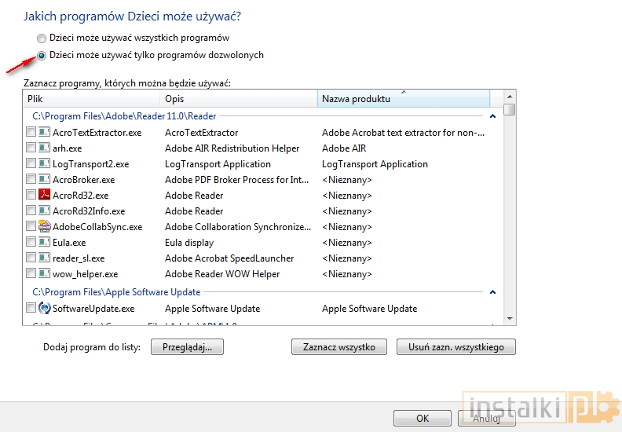Tick the AcroRd32Info.exe checkbox

31,211
